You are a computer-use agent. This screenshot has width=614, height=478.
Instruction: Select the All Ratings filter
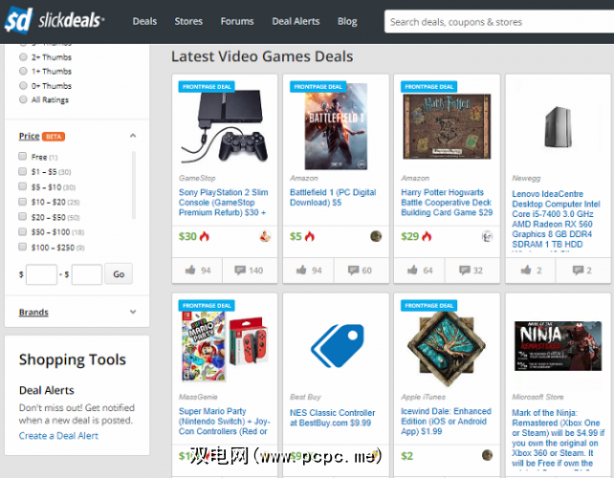pyautogui.click(x=24, y=99)
